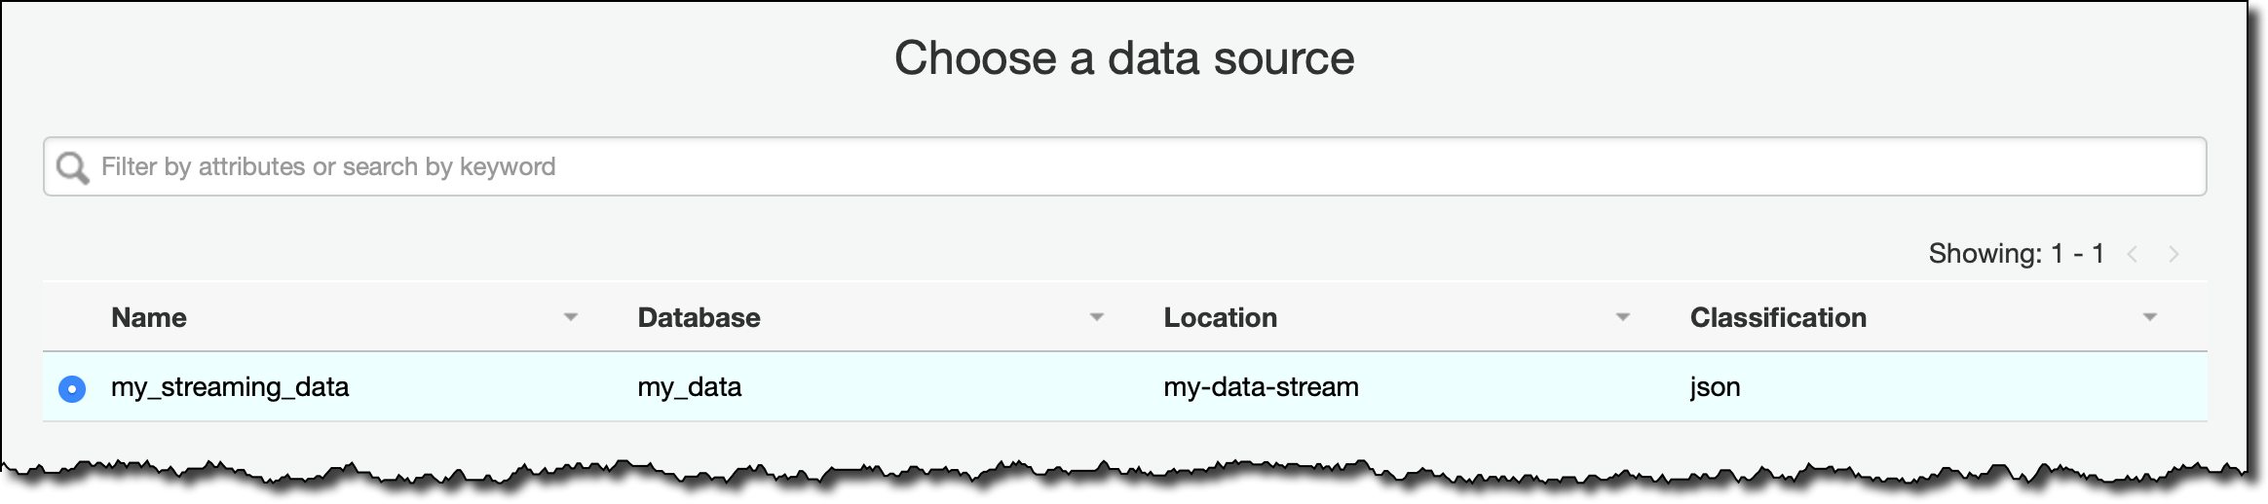Click the my-data-stream location cell
This screenshot has height=504, width=2268.
click(1261, 387)
